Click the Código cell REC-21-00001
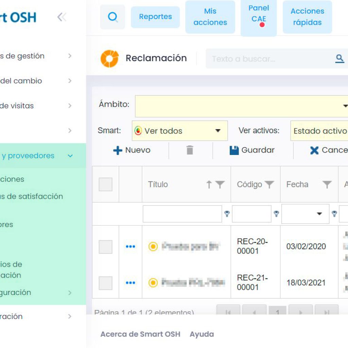Viewport: 348px width, 348px height. (x=253, y=282)
